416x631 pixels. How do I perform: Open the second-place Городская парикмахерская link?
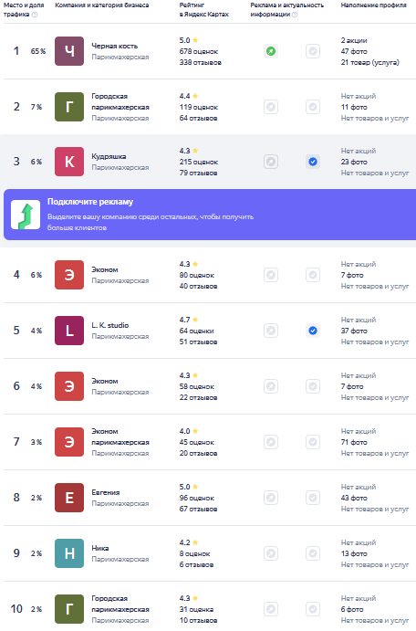(x=120, y=101)
